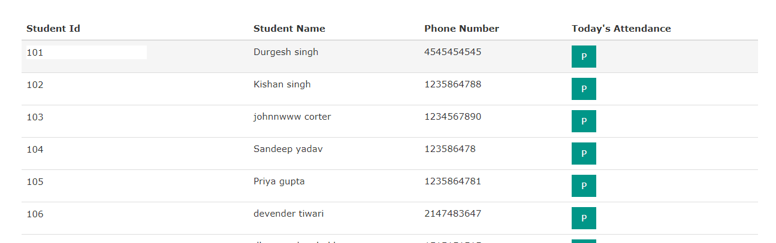Click the P button for Sandeep yadav
Viewport: 776px width, 243px height.
pos(584,153)
